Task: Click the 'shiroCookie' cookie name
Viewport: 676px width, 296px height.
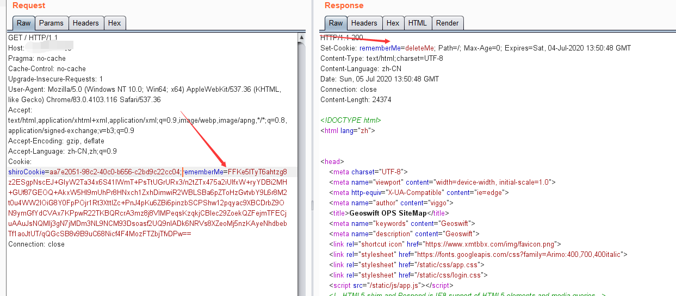Action: pos(26,172)
